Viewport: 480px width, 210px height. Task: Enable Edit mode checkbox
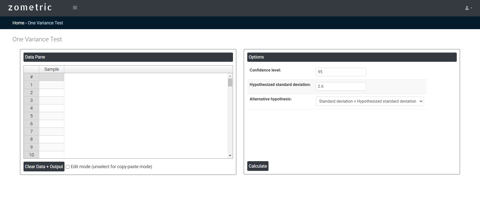(67, 167)
